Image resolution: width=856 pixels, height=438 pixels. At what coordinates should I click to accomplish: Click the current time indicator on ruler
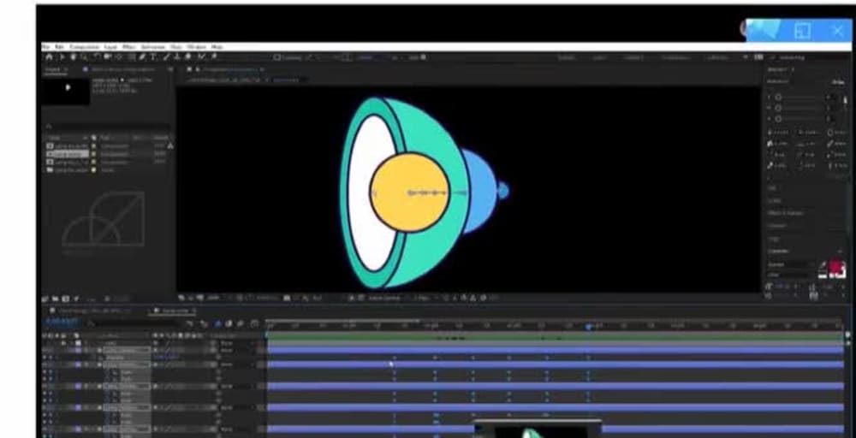coord(589,327)
